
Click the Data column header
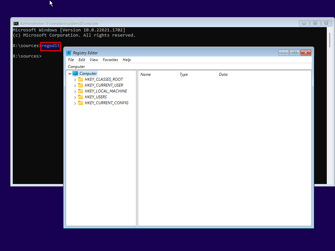264,75
